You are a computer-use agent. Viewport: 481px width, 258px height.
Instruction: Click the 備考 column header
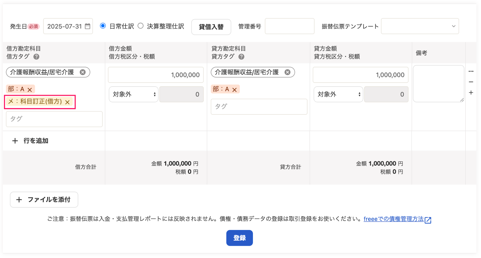421,53
